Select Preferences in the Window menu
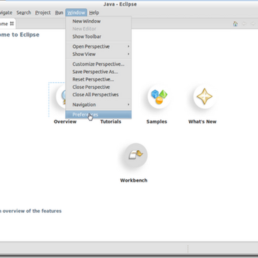The height and width of the screenshot is (258, 258). coord(98,115)
